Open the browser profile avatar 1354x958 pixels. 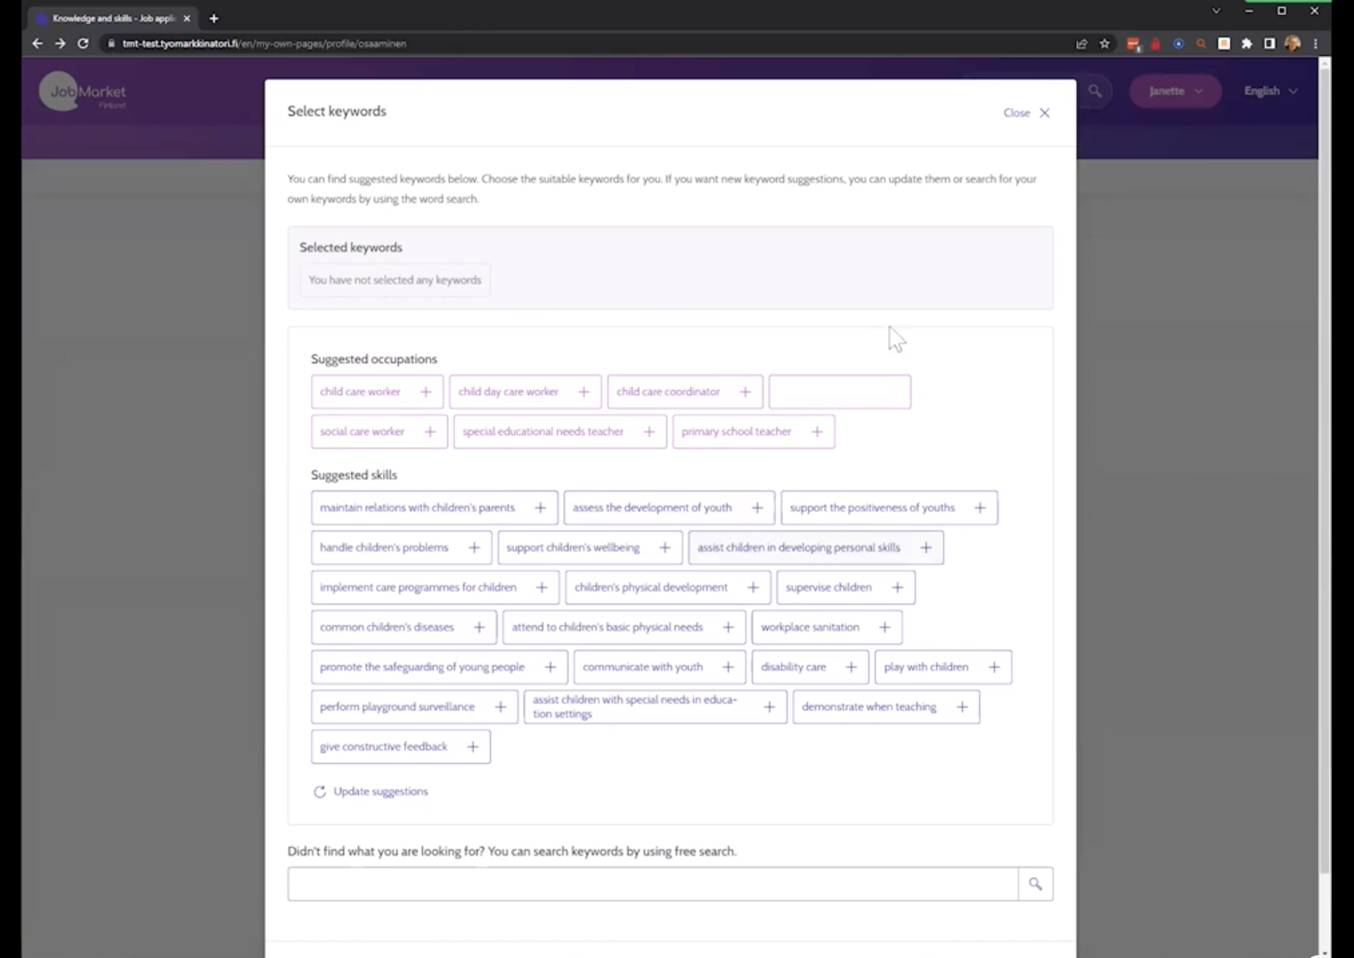pos(1293,43)
